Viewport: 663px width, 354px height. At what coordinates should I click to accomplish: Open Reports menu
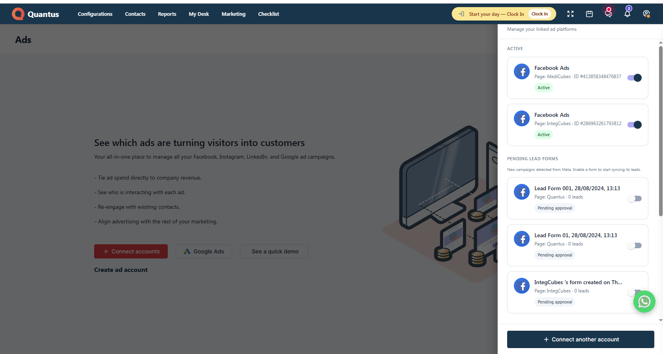click(x=167, y=14)
